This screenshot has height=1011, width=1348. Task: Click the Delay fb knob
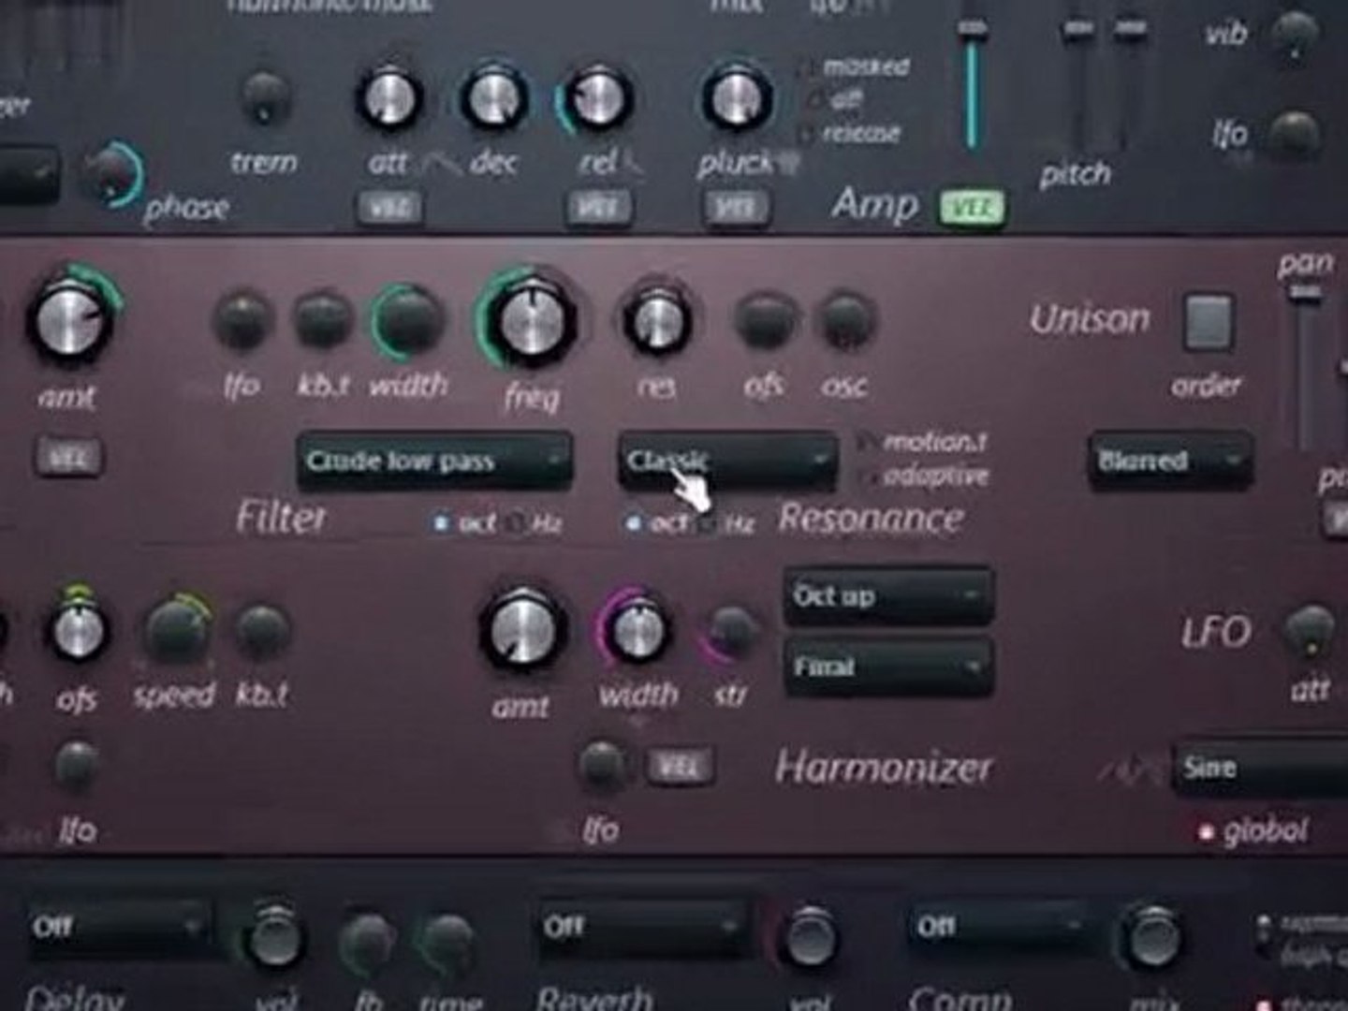click(367, 939)
